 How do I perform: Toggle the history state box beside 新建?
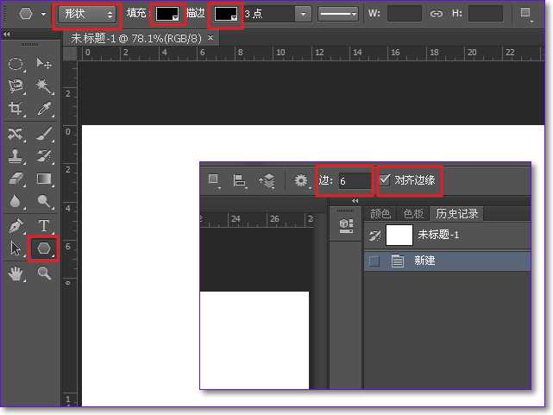point(374,261)
